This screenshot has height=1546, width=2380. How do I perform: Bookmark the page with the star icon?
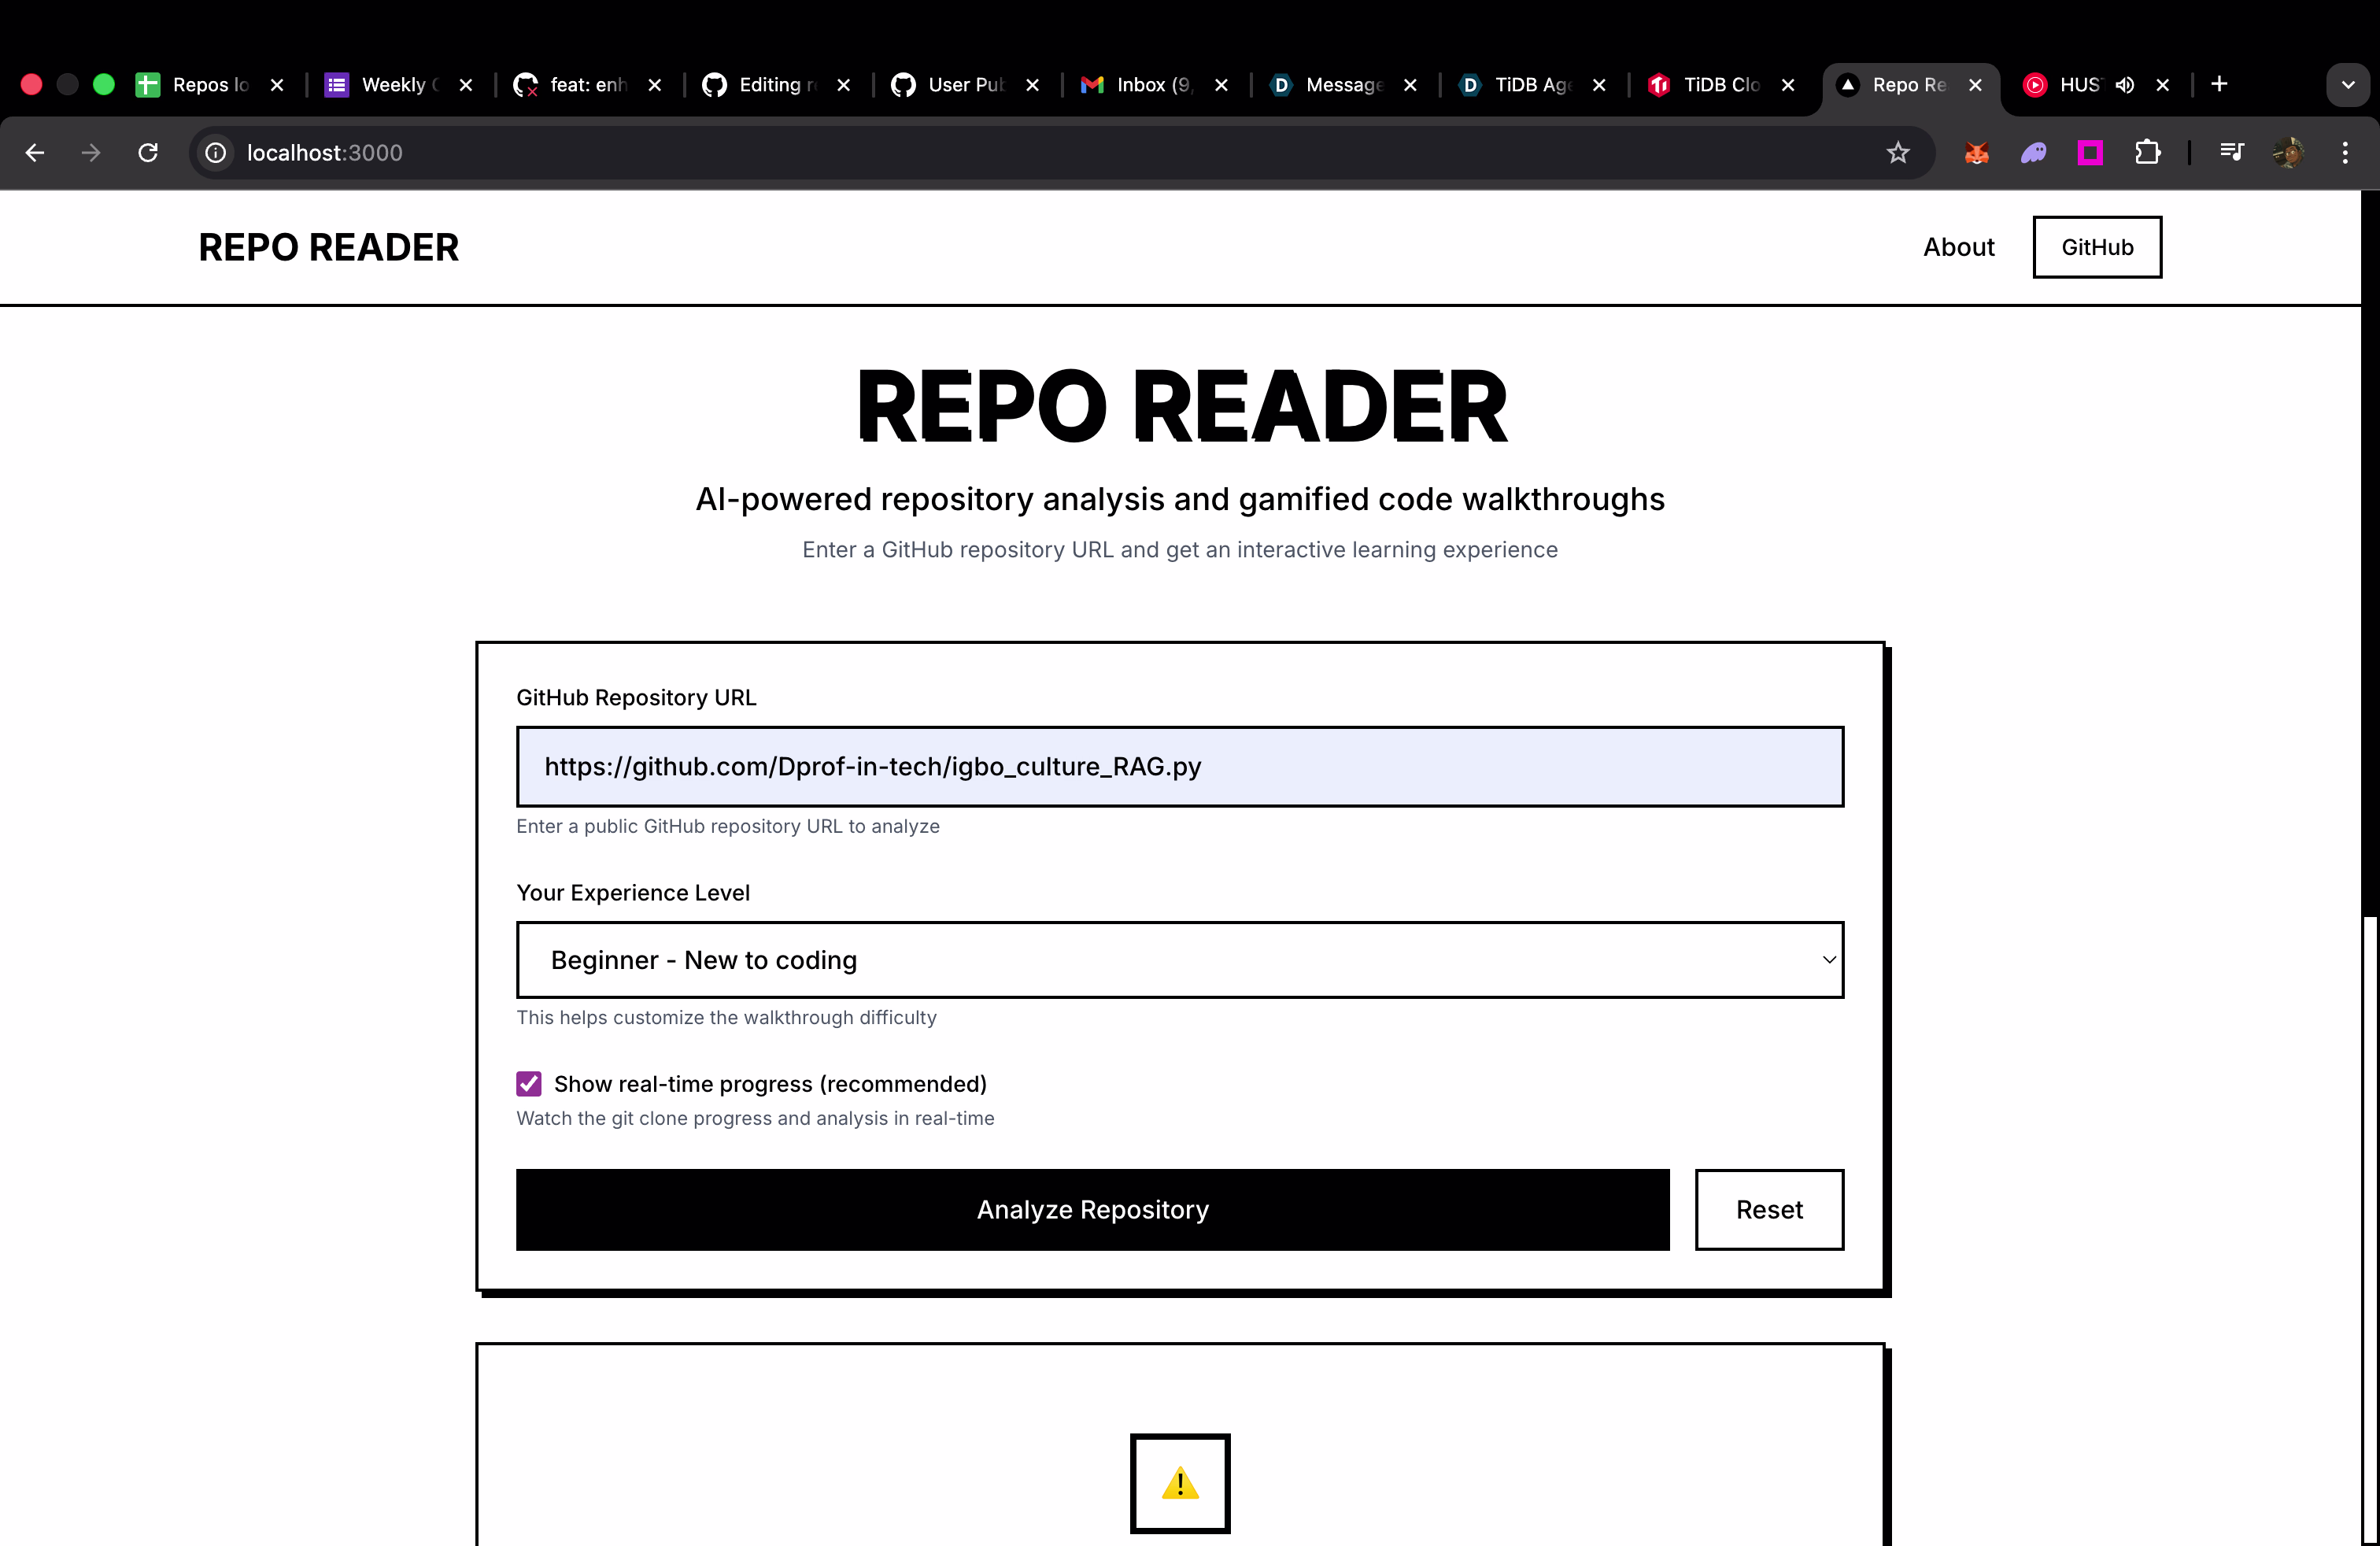[x=1897, y=152]
